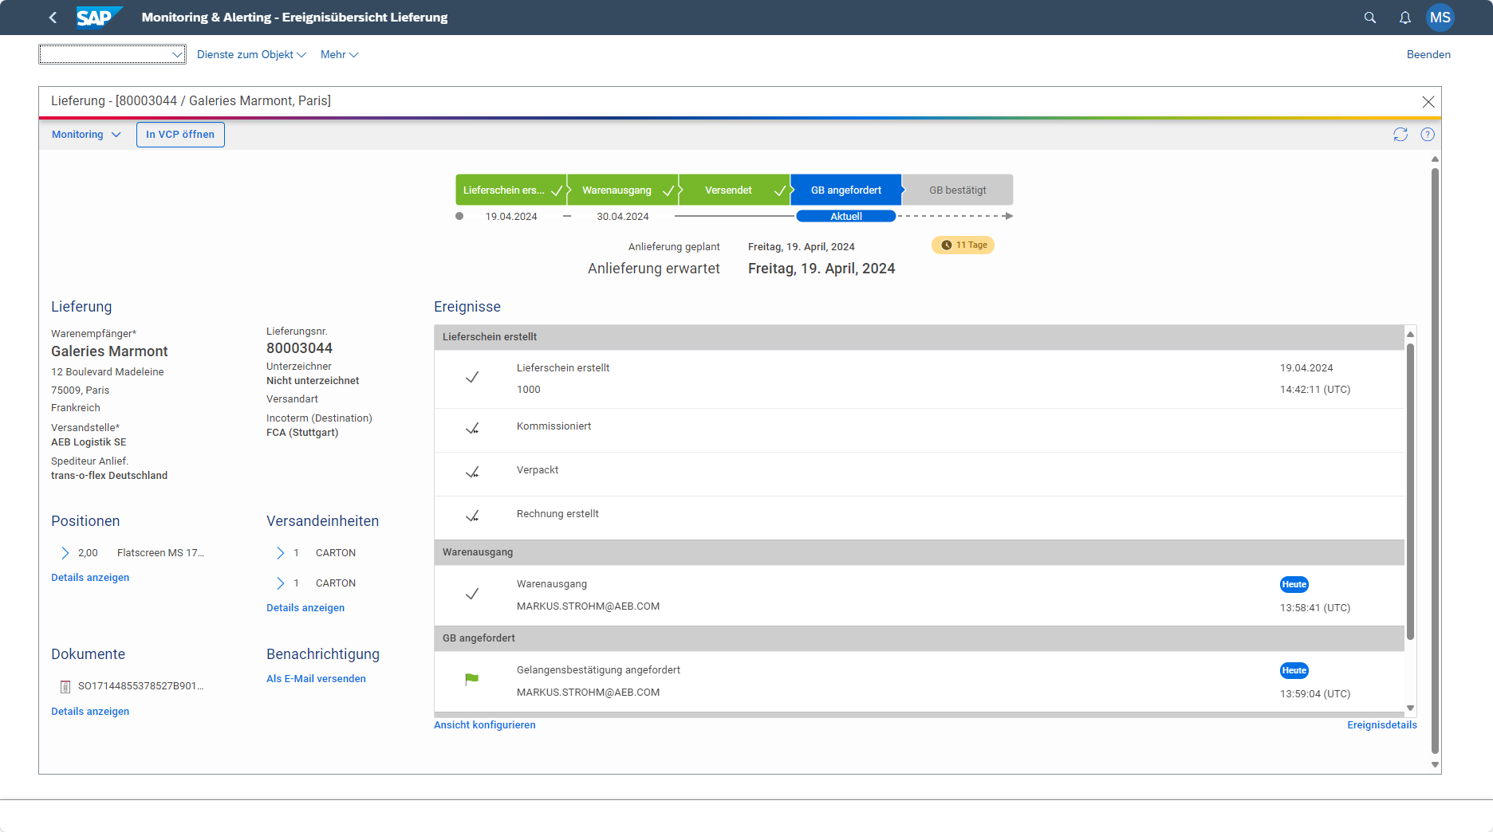Select the Versendet milestone stage
The image size is (1493, 832).
pyautogui.click(x=727, y=190)
